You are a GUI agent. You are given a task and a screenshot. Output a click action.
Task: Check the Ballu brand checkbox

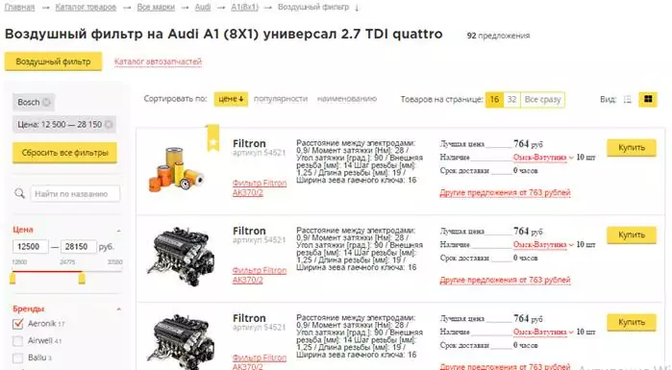pos(17,358)
